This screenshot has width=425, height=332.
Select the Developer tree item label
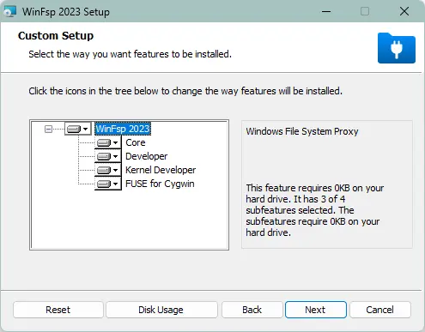pyautogui.click(x=147, y=156)
